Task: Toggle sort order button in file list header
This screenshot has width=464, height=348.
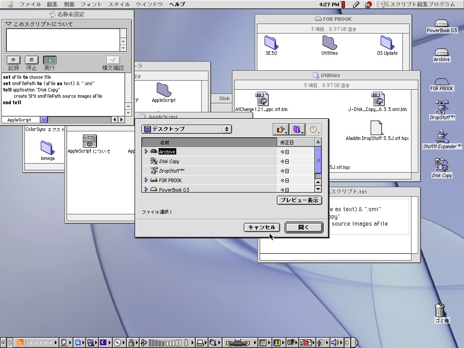Action: pos(318,142)
